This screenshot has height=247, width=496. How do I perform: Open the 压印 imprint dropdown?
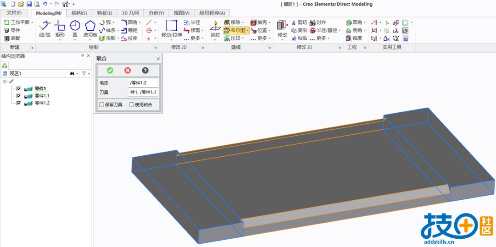click(x=243, y=38)
